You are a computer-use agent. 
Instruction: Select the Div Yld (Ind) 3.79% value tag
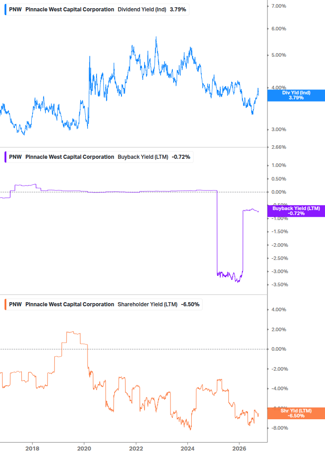(x=296, y=95)
